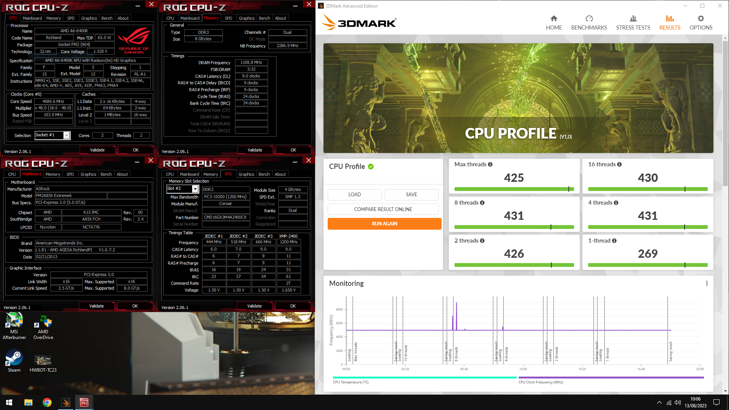The image size is (729, 410).
Task: Click the part number CMD16GX3M4A2400C9
Action: pyautogui.click(x=225, y=218)
